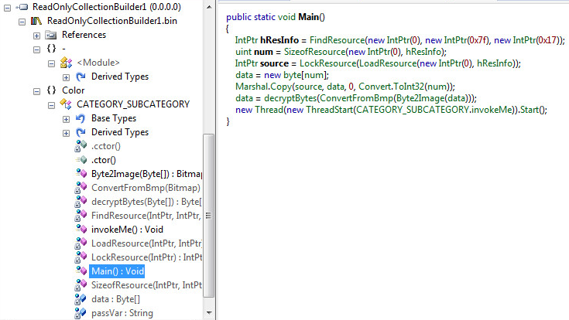The height and width of the screenshot is (320, 569).
Task: Click the Byte2Image method icon
Action: 81,174
